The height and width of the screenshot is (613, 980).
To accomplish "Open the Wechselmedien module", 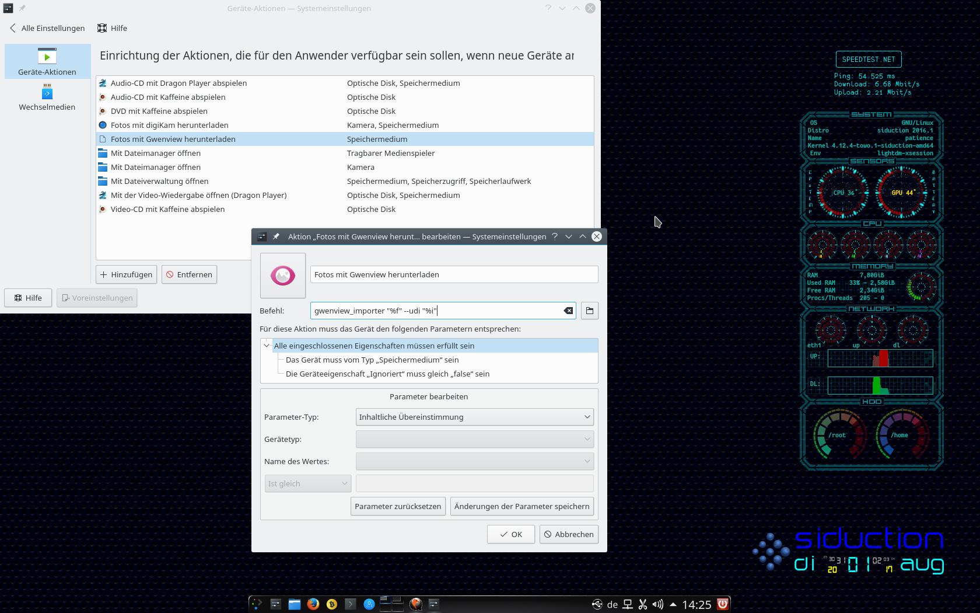I will click(x=47, y=97).
